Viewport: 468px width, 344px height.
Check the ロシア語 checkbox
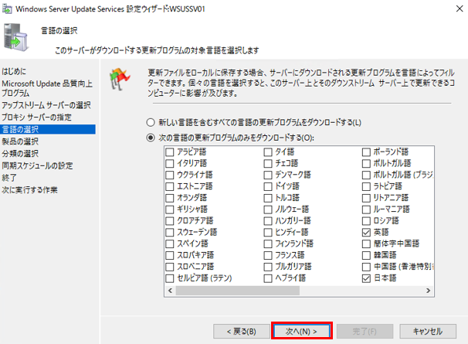[366, 221]
